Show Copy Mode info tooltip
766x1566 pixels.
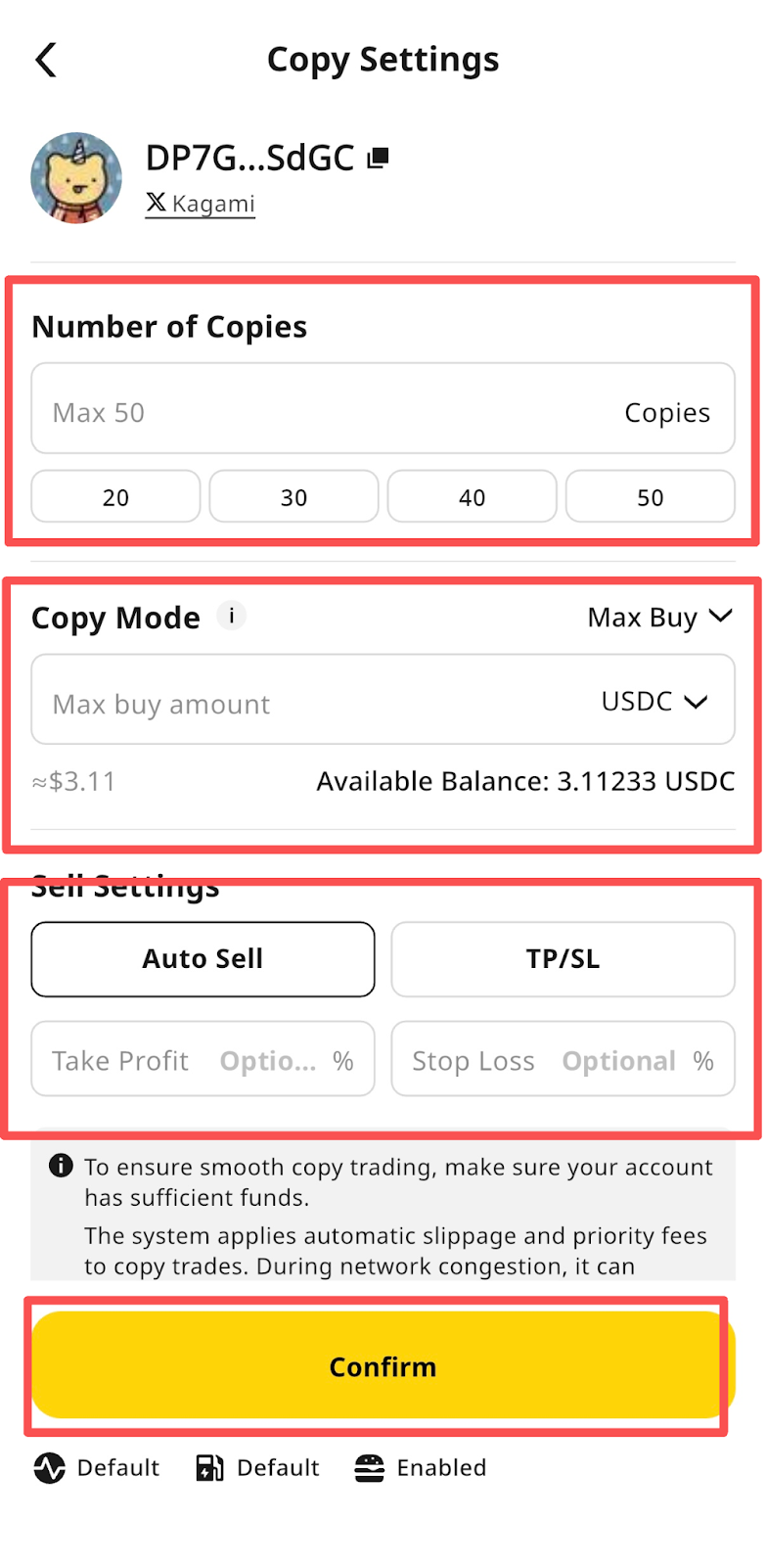pos(231,616)
